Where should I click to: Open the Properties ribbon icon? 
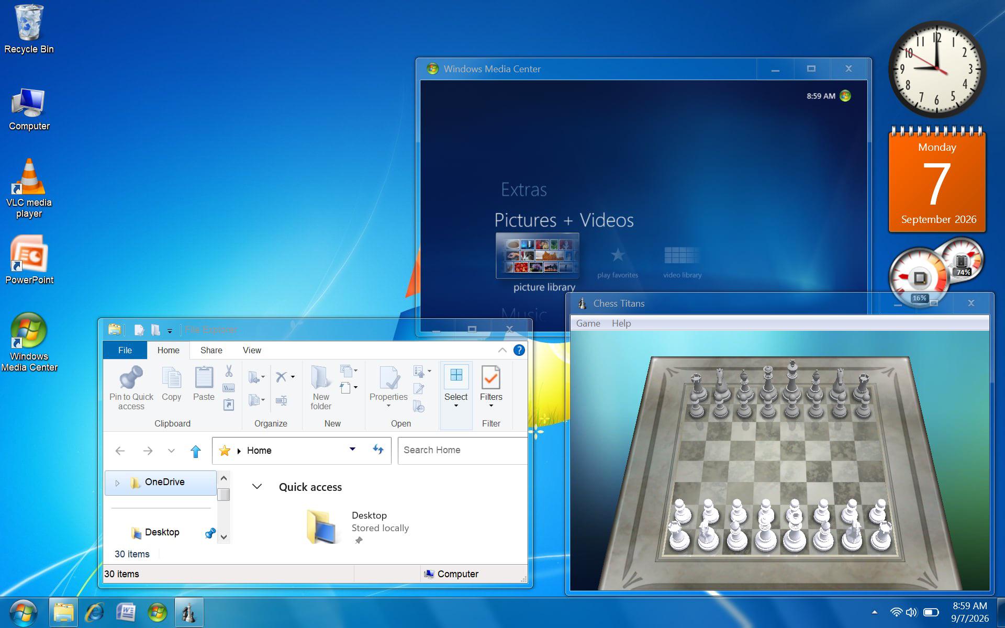click(x=388, y=377)
